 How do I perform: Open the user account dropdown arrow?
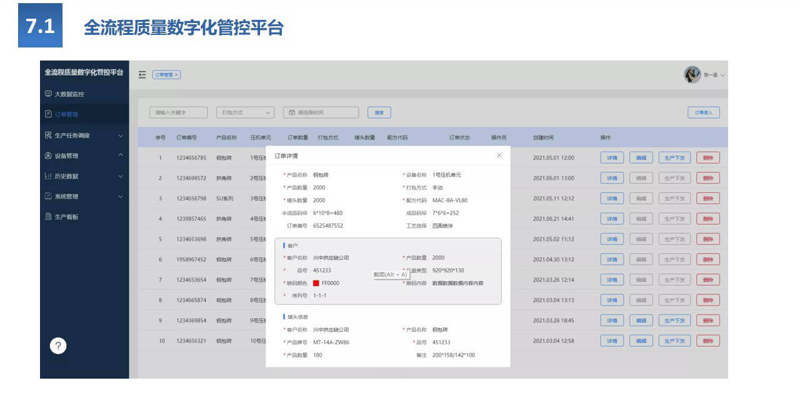722,75
